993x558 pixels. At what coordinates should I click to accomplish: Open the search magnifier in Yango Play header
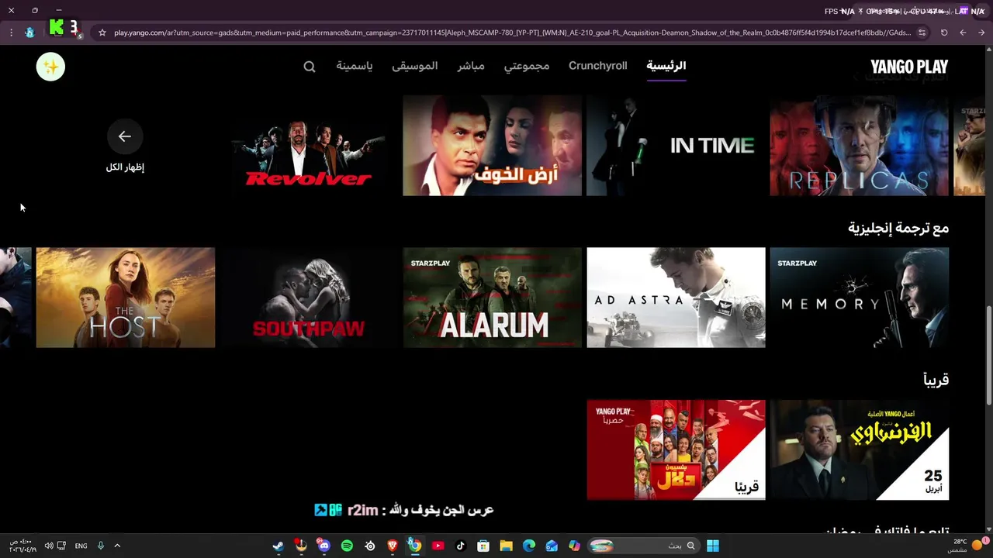310,67
